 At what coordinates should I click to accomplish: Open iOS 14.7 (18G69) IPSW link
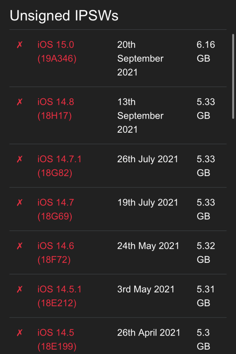pos(56,209)
